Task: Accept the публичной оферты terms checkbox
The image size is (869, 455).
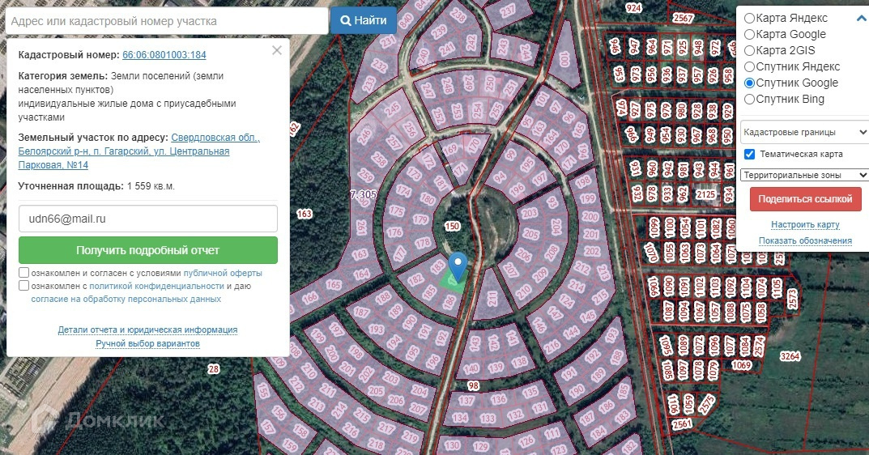Action: [x=23, y=273]
